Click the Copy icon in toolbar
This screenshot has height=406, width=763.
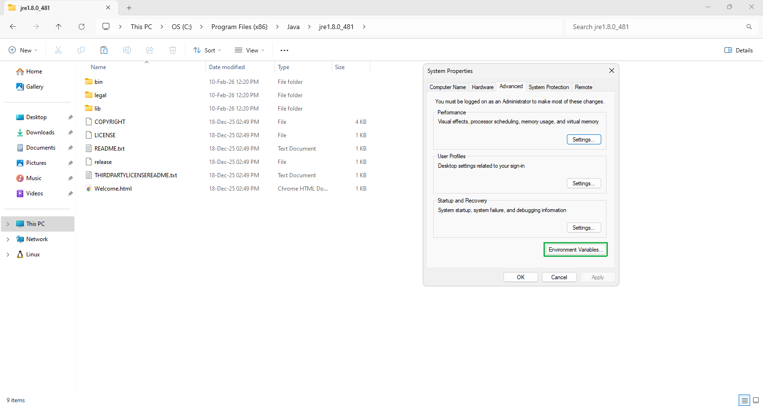click(81, 50)
